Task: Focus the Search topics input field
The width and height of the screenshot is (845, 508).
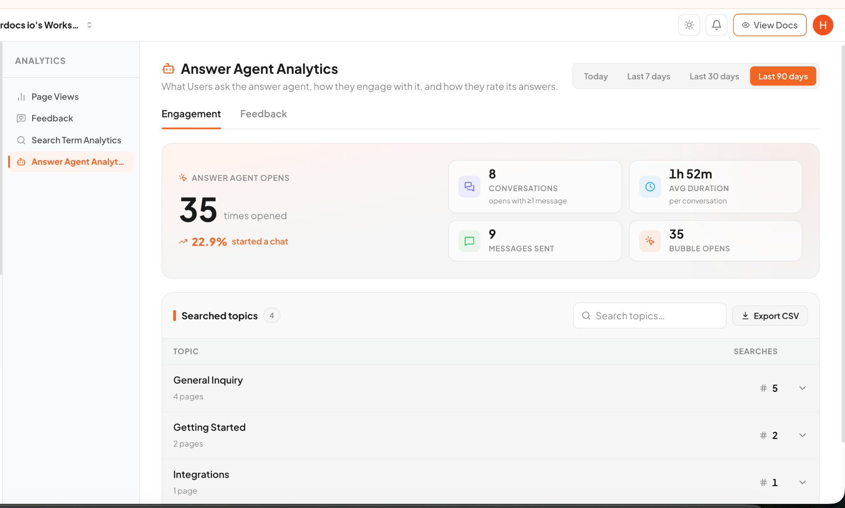Action: 649,316
